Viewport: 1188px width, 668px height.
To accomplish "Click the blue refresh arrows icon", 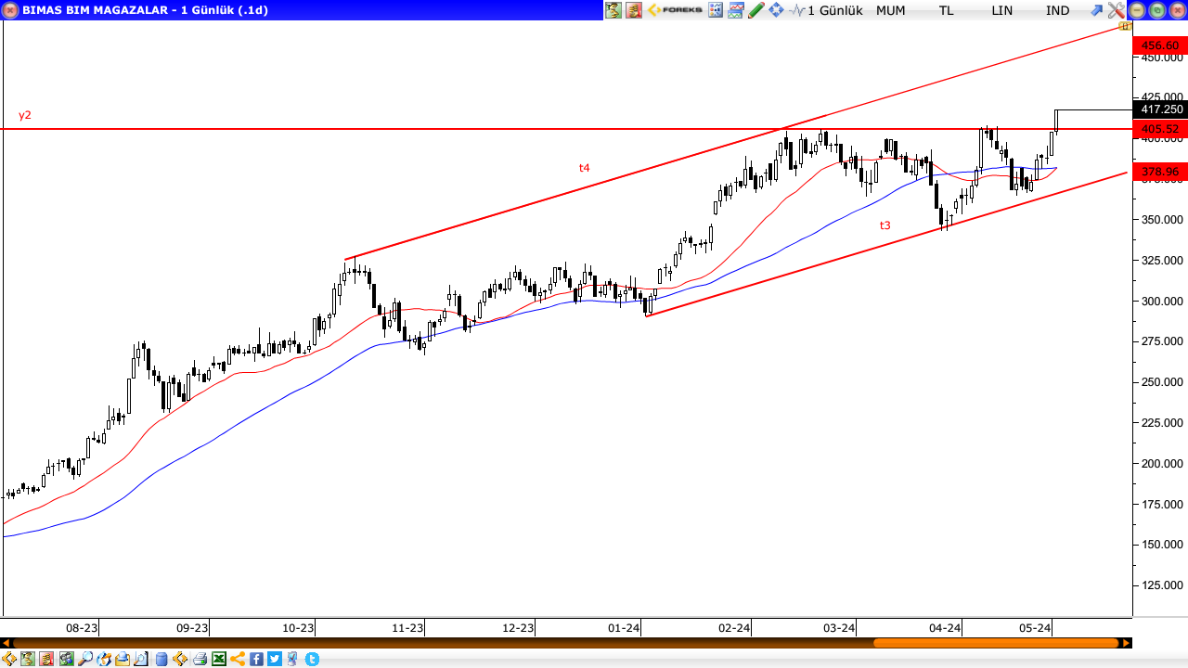I will pos(104,659).
